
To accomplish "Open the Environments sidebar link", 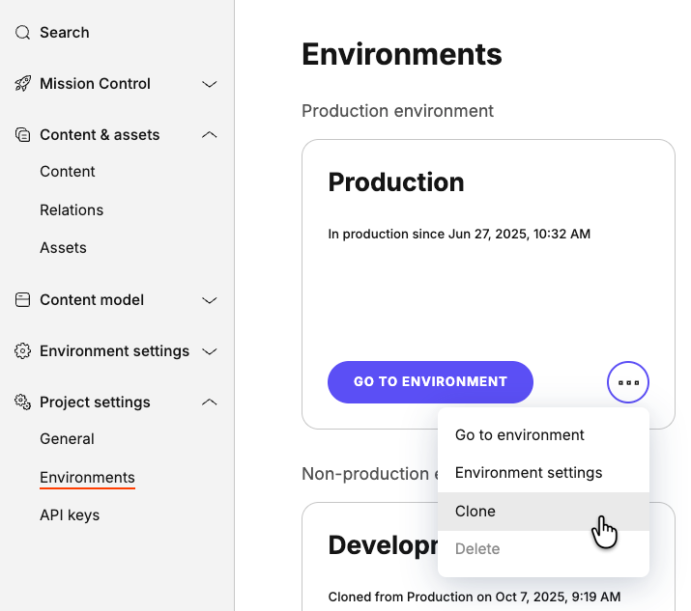I will click(87, 477).
